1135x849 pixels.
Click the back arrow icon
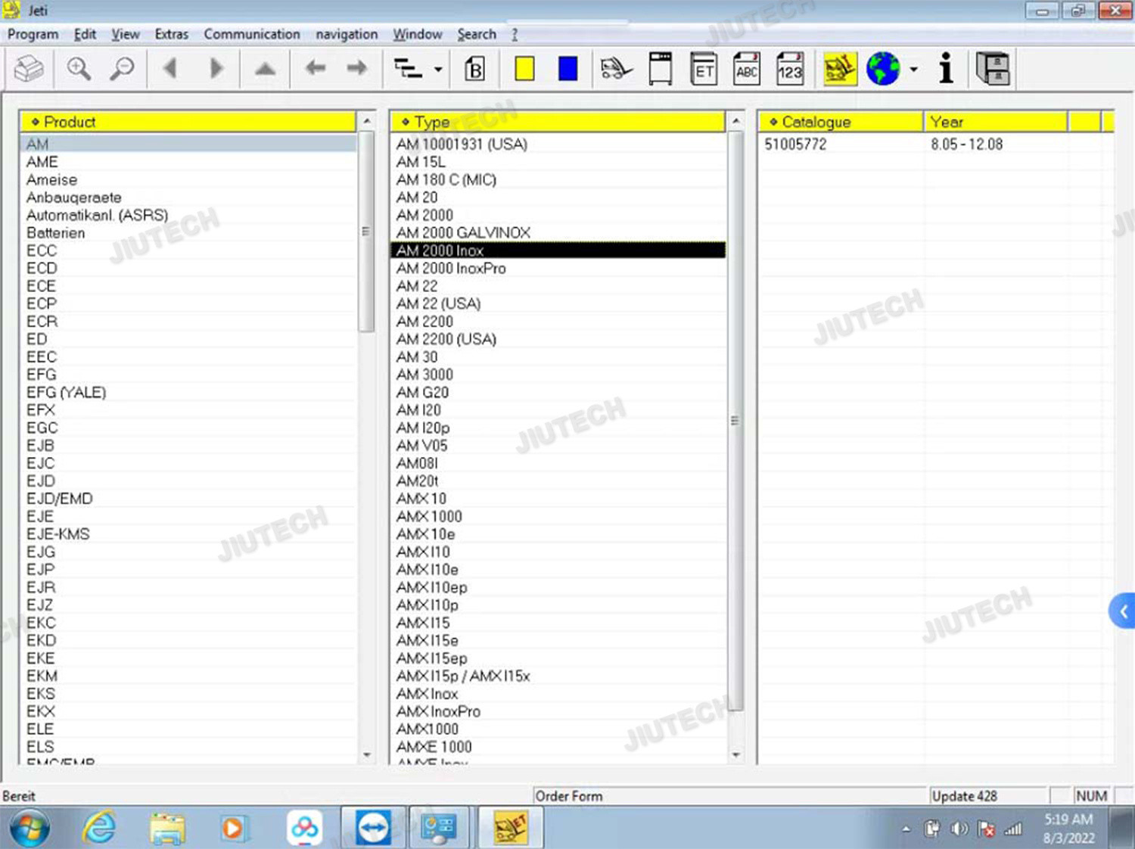[x=315, y=69]
